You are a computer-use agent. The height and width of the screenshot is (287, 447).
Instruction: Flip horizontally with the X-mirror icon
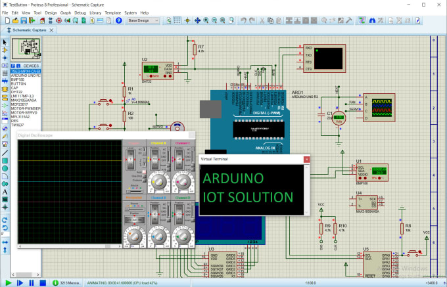5,242
